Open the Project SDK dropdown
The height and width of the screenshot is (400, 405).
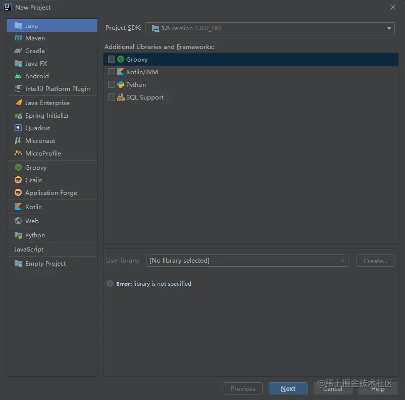(270, 28)
